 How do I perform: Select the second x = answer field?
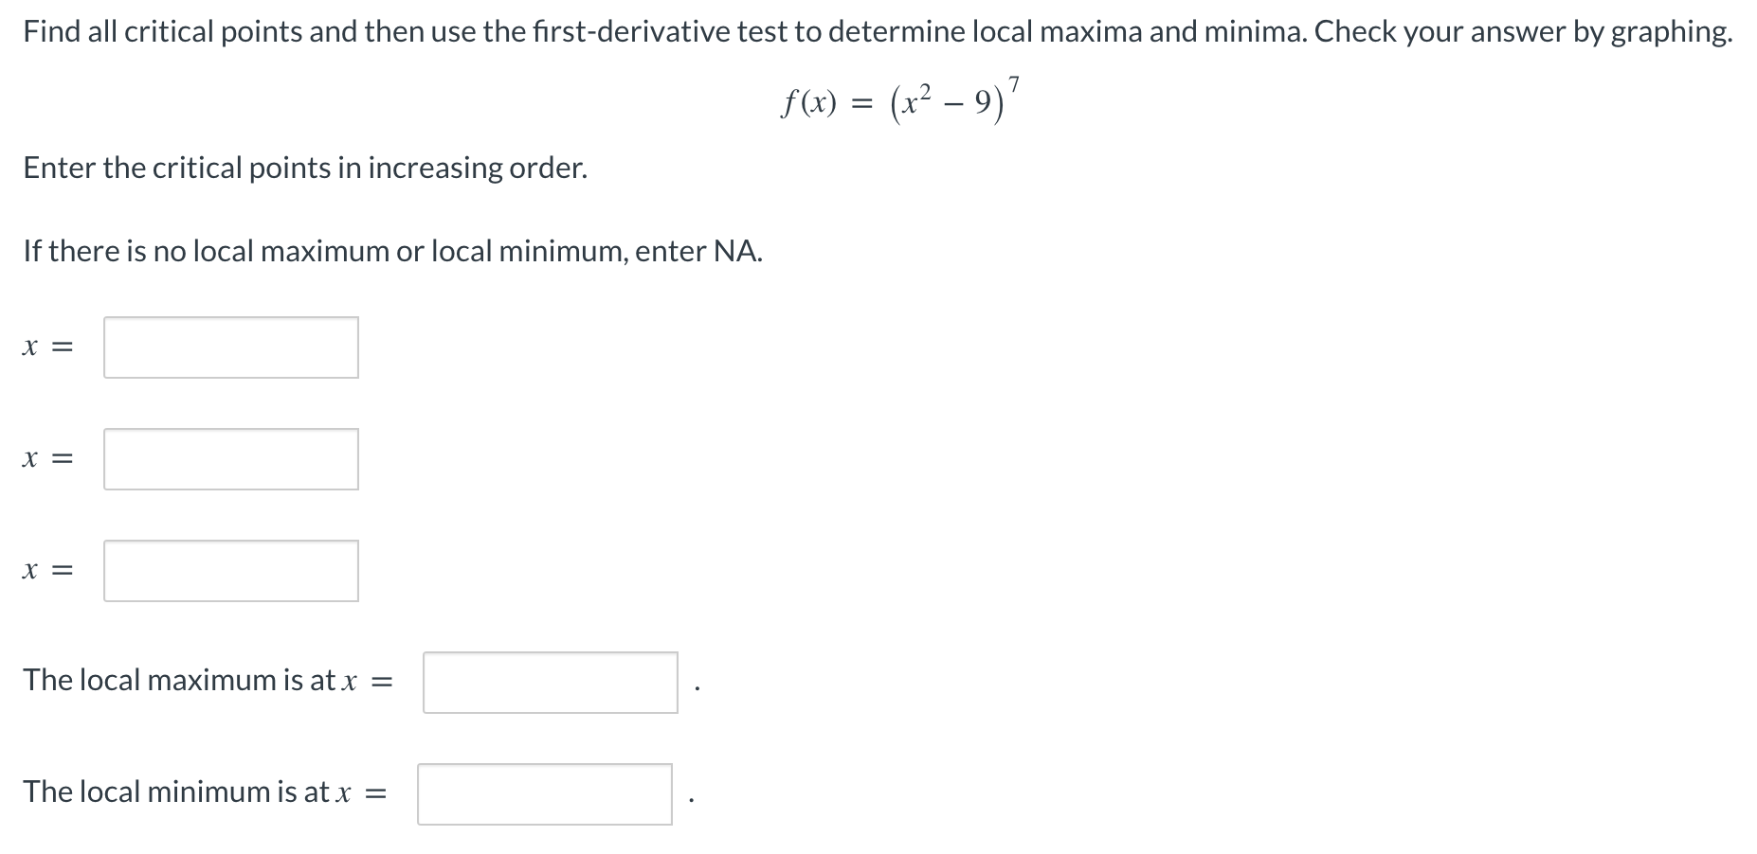pyautogui.click(x=230, y=459)
